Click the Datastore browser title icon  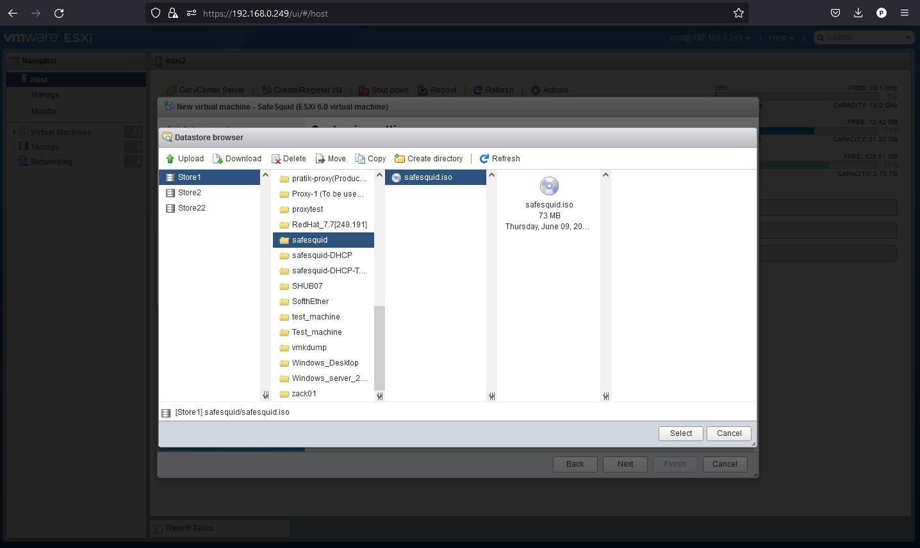(167, 137)
